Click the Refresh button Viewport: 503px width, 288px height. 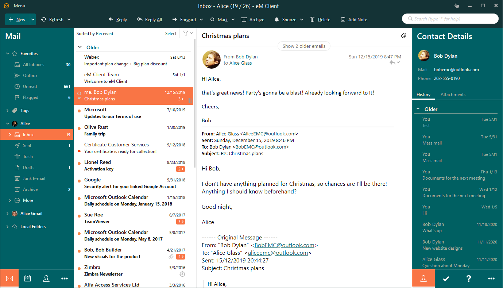click(53, 20)
